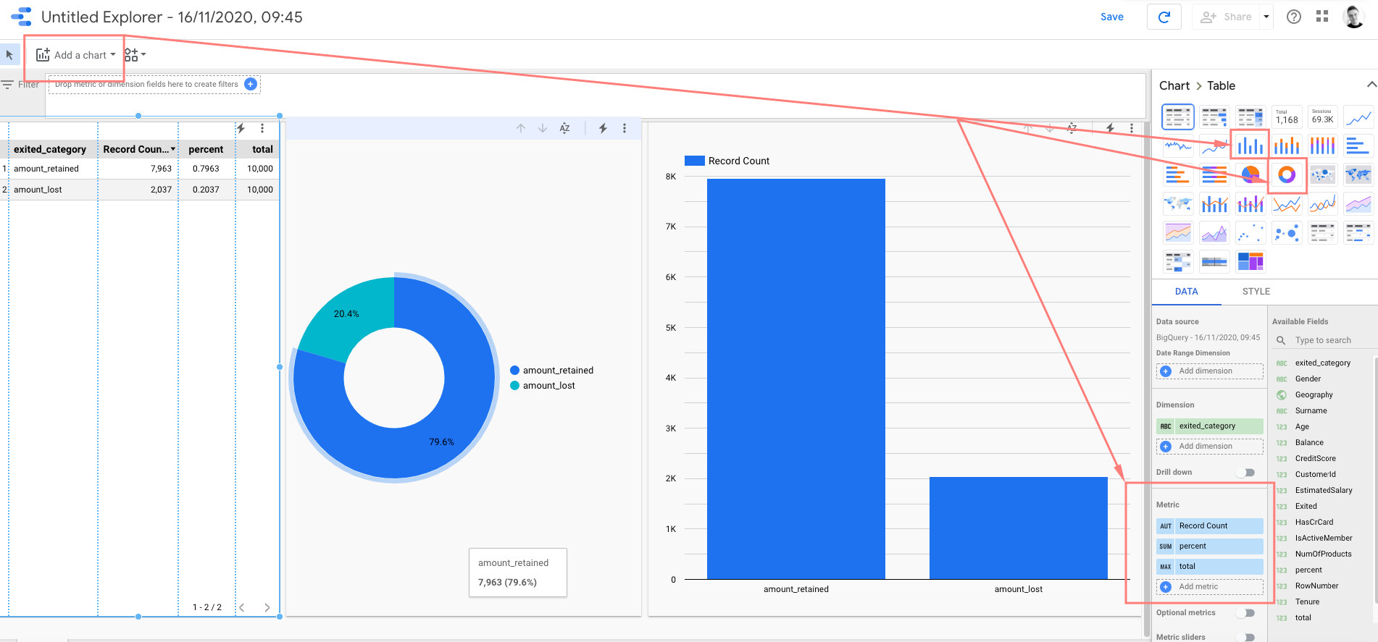Switch to the STYLE tab
This screenshot has width=1378, height=642.
1256,292
